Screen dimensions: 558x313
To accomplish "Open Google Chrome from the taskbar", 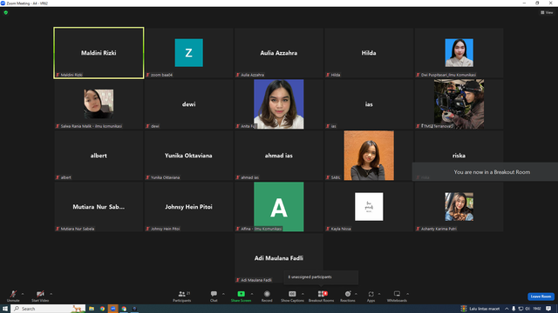I will pos(102,309).
